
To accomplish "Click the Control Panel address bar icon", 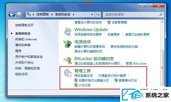I will click(x=29, y=14).
